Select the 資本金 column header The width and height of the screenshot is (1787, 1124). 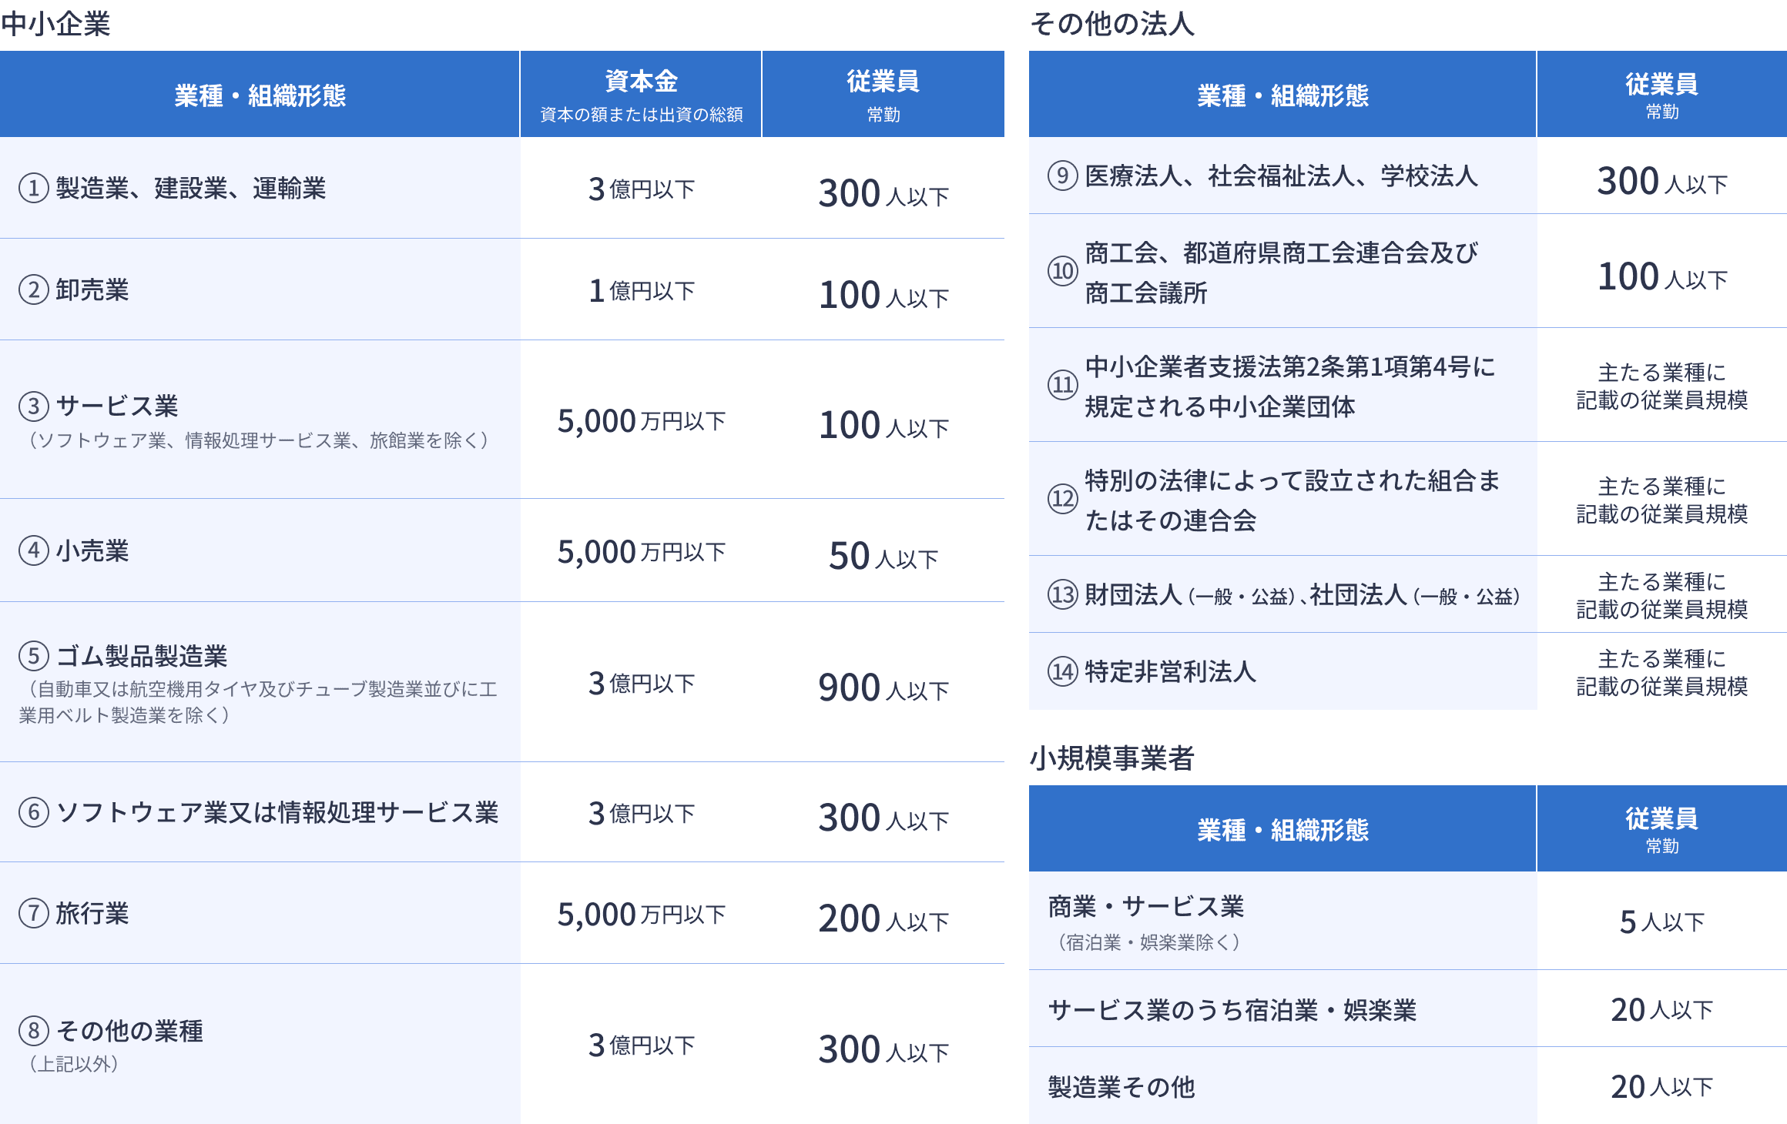(x=641, y=95)
